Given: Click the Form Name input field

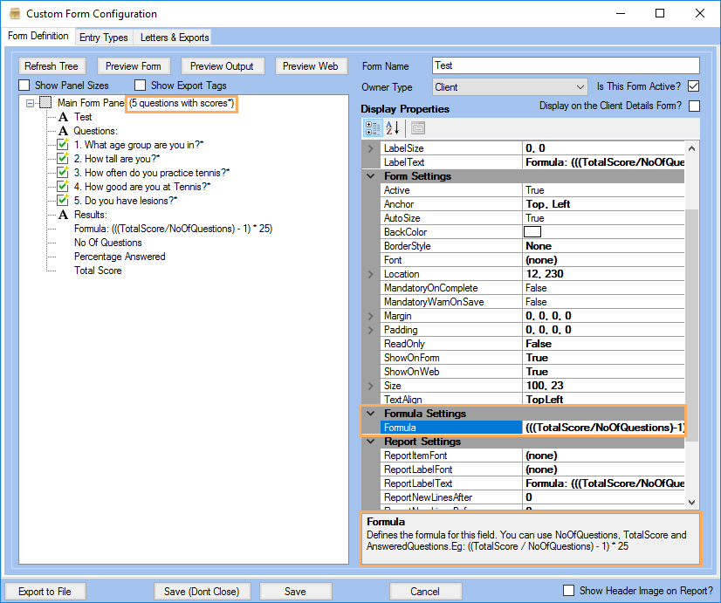Looking at the screenshot, I should (x=566, y=65).
